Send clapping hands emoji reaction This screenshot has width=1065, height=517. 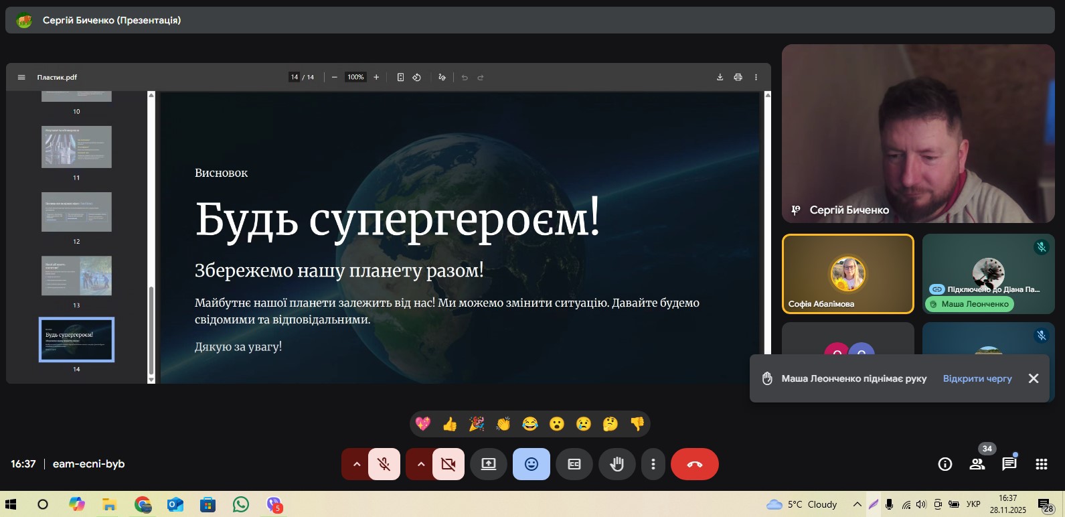point(503,424)
